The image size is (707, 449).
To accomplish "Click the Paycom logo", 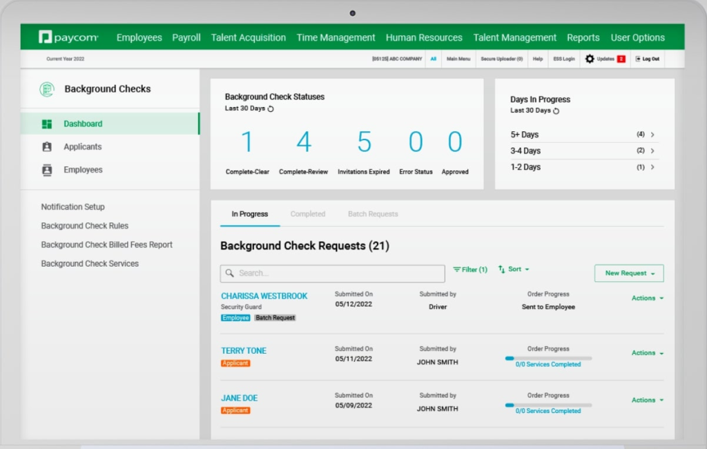I will [x=67, y=37].
